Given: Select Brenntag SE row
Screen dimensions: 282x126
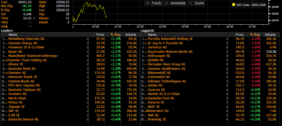Looking at the screenshot, I should (157, 119).
